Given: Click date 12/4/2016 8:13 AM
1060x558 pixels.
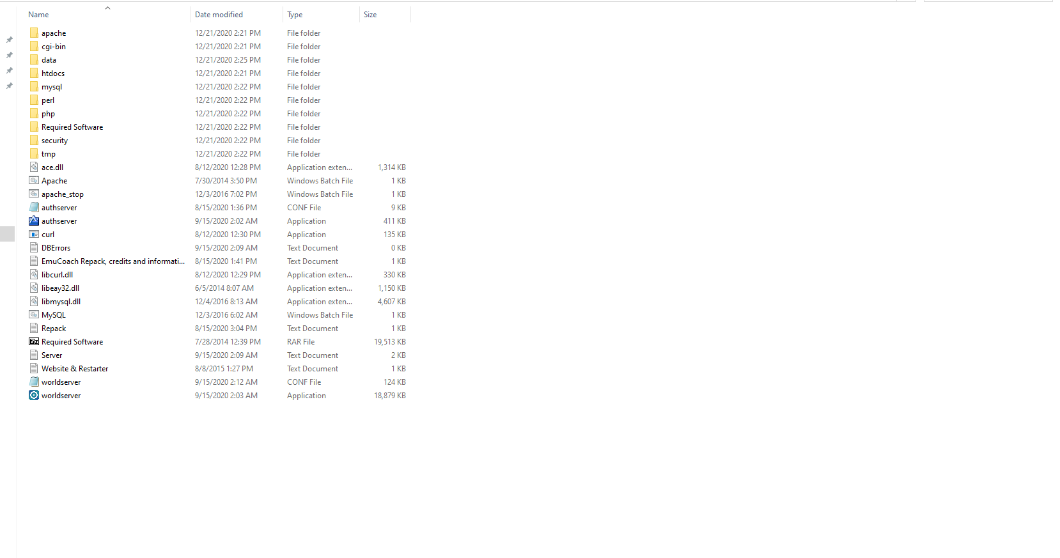Looking at the screenshot, I should tap(226, 301).
